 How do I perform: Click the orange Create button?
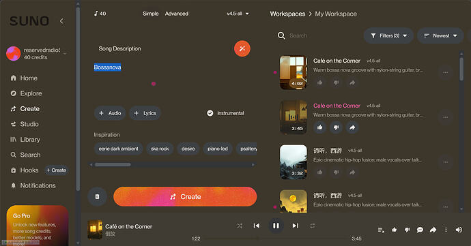tap(185, 196)
